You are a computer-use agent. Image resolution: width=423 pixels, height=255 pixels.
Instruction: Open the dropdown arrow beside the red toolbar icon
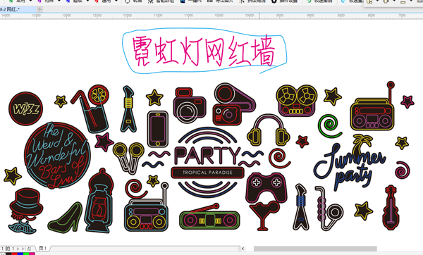[116, 1]
